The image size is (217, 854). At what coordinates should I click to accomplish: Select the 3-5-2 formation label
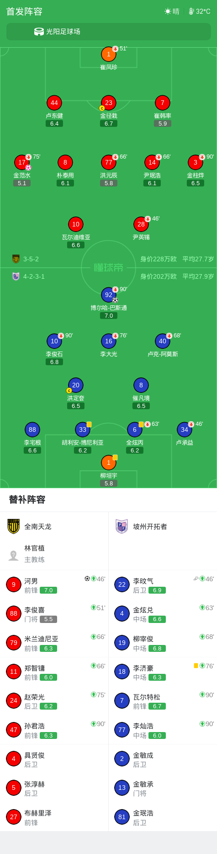31,259
